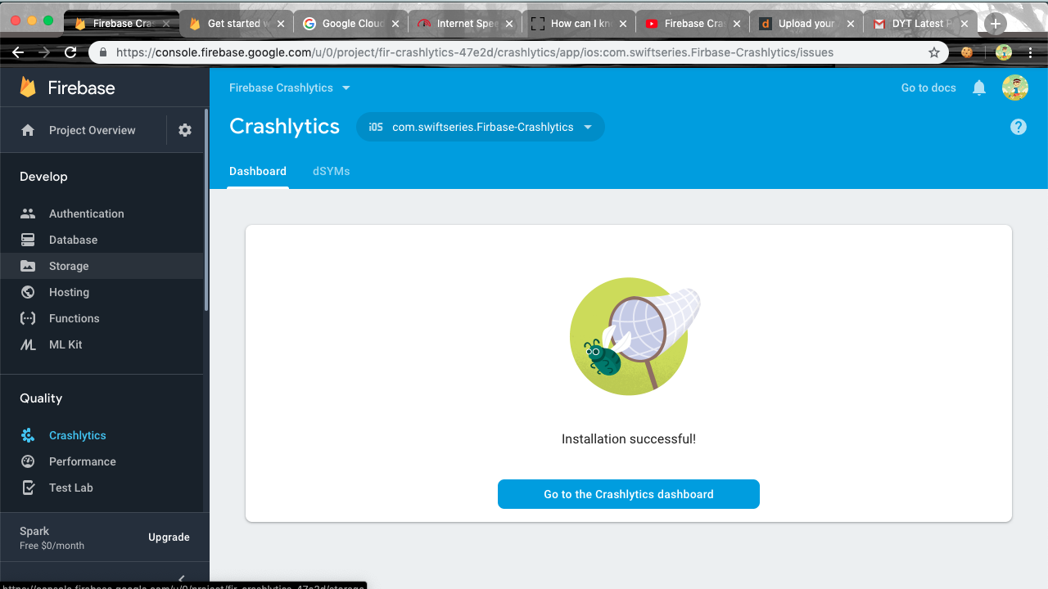Image resolution: width=1048 pixels, height=589 pixels.
Task: Open the help question mark icon
Action: 1018,127
